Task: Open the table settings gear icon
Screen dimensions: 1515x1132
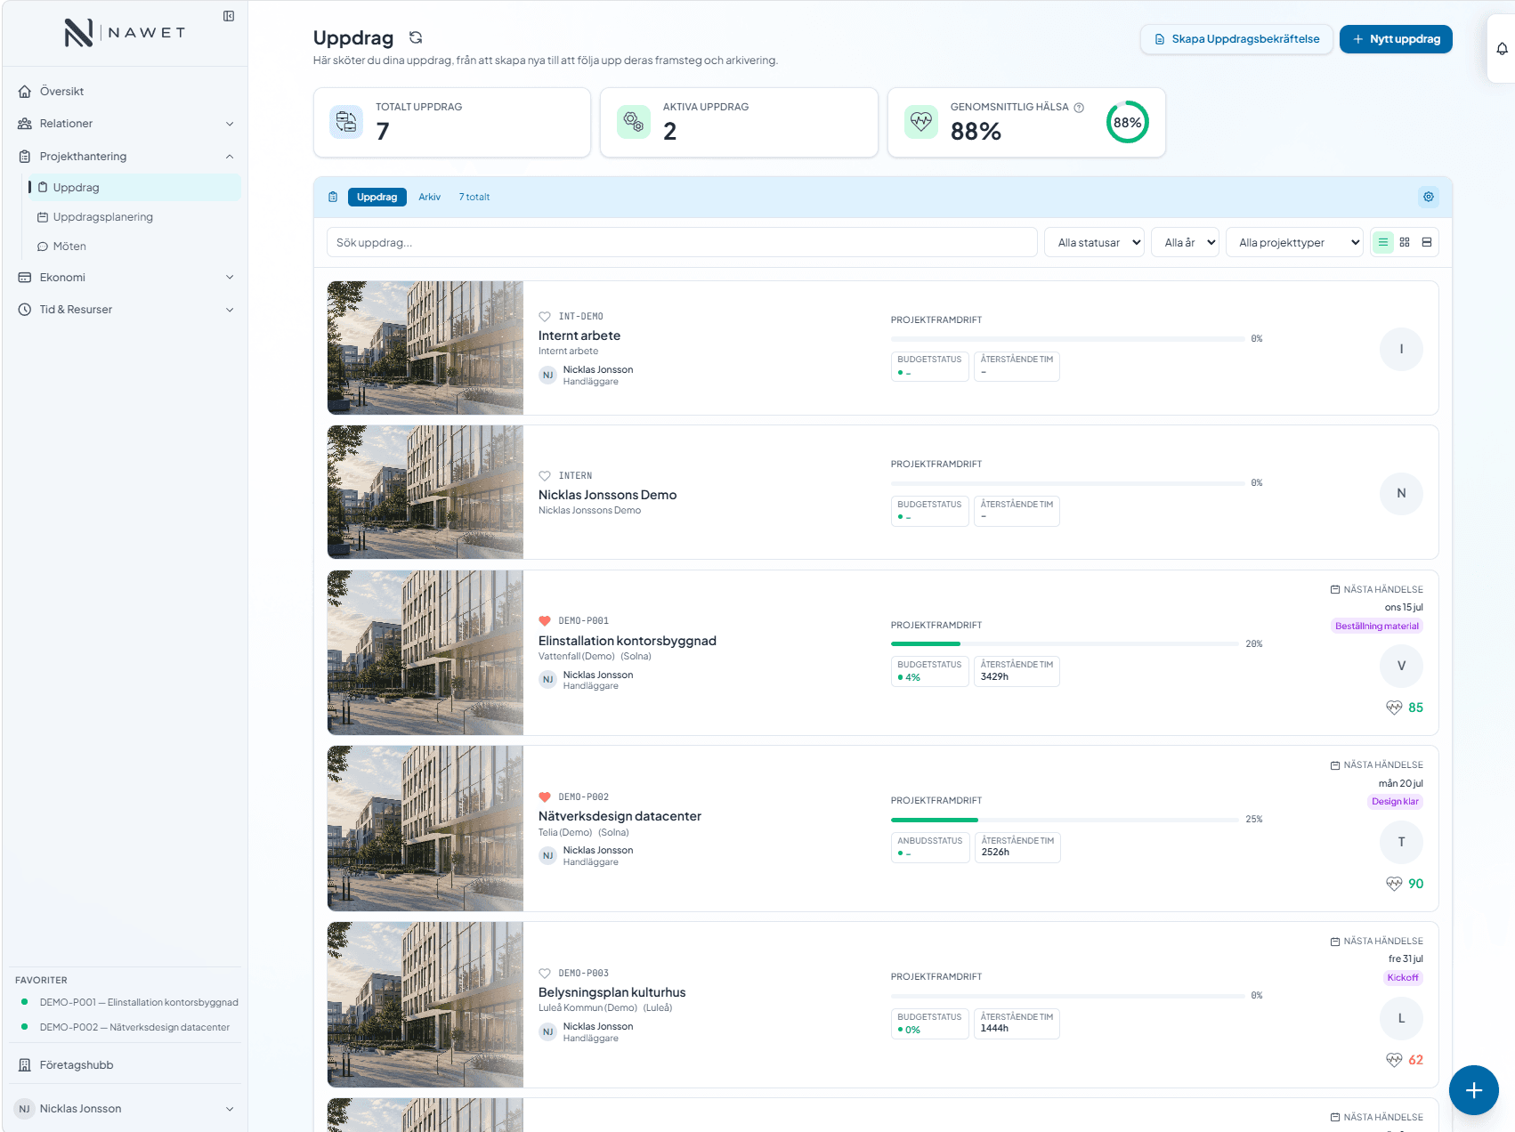Action: (x=1429, y=197)
